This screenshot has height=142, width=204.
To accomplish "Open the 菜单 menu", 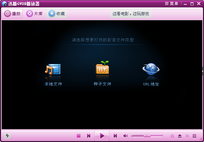I will pyautogui.click(x=172, y=3).
